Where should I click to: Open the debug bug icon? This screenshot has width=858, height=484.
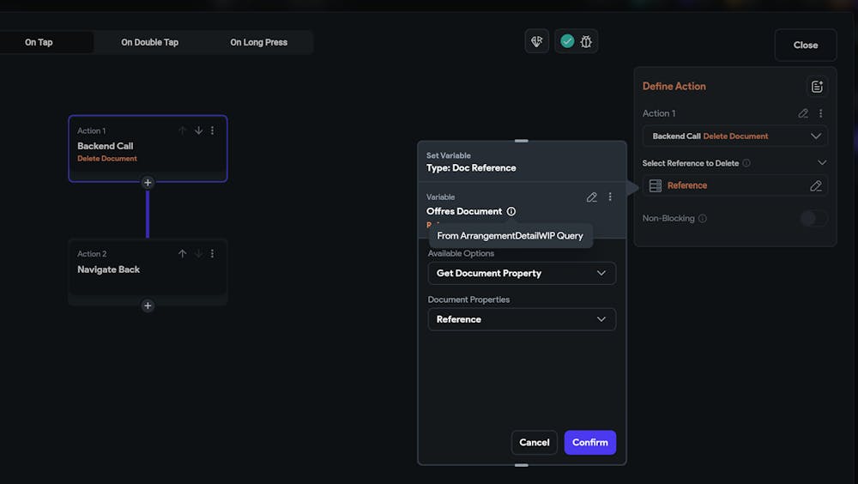pyautogui.click(x=586, y=41)
